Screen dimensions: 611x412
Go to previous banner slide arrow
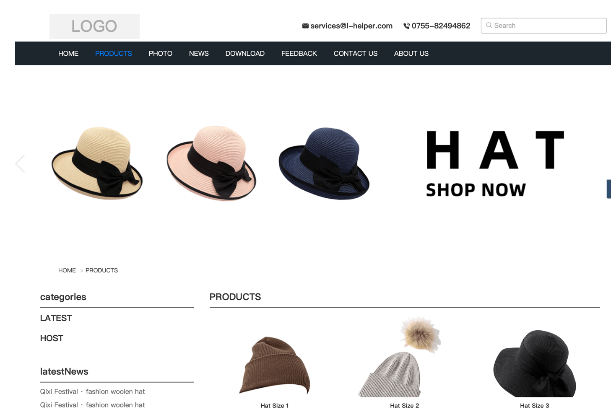coord(20,163)
